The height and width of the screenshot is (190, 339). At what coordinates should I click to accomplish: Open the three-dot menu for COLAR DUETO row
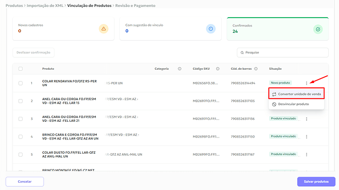point(307,155)
